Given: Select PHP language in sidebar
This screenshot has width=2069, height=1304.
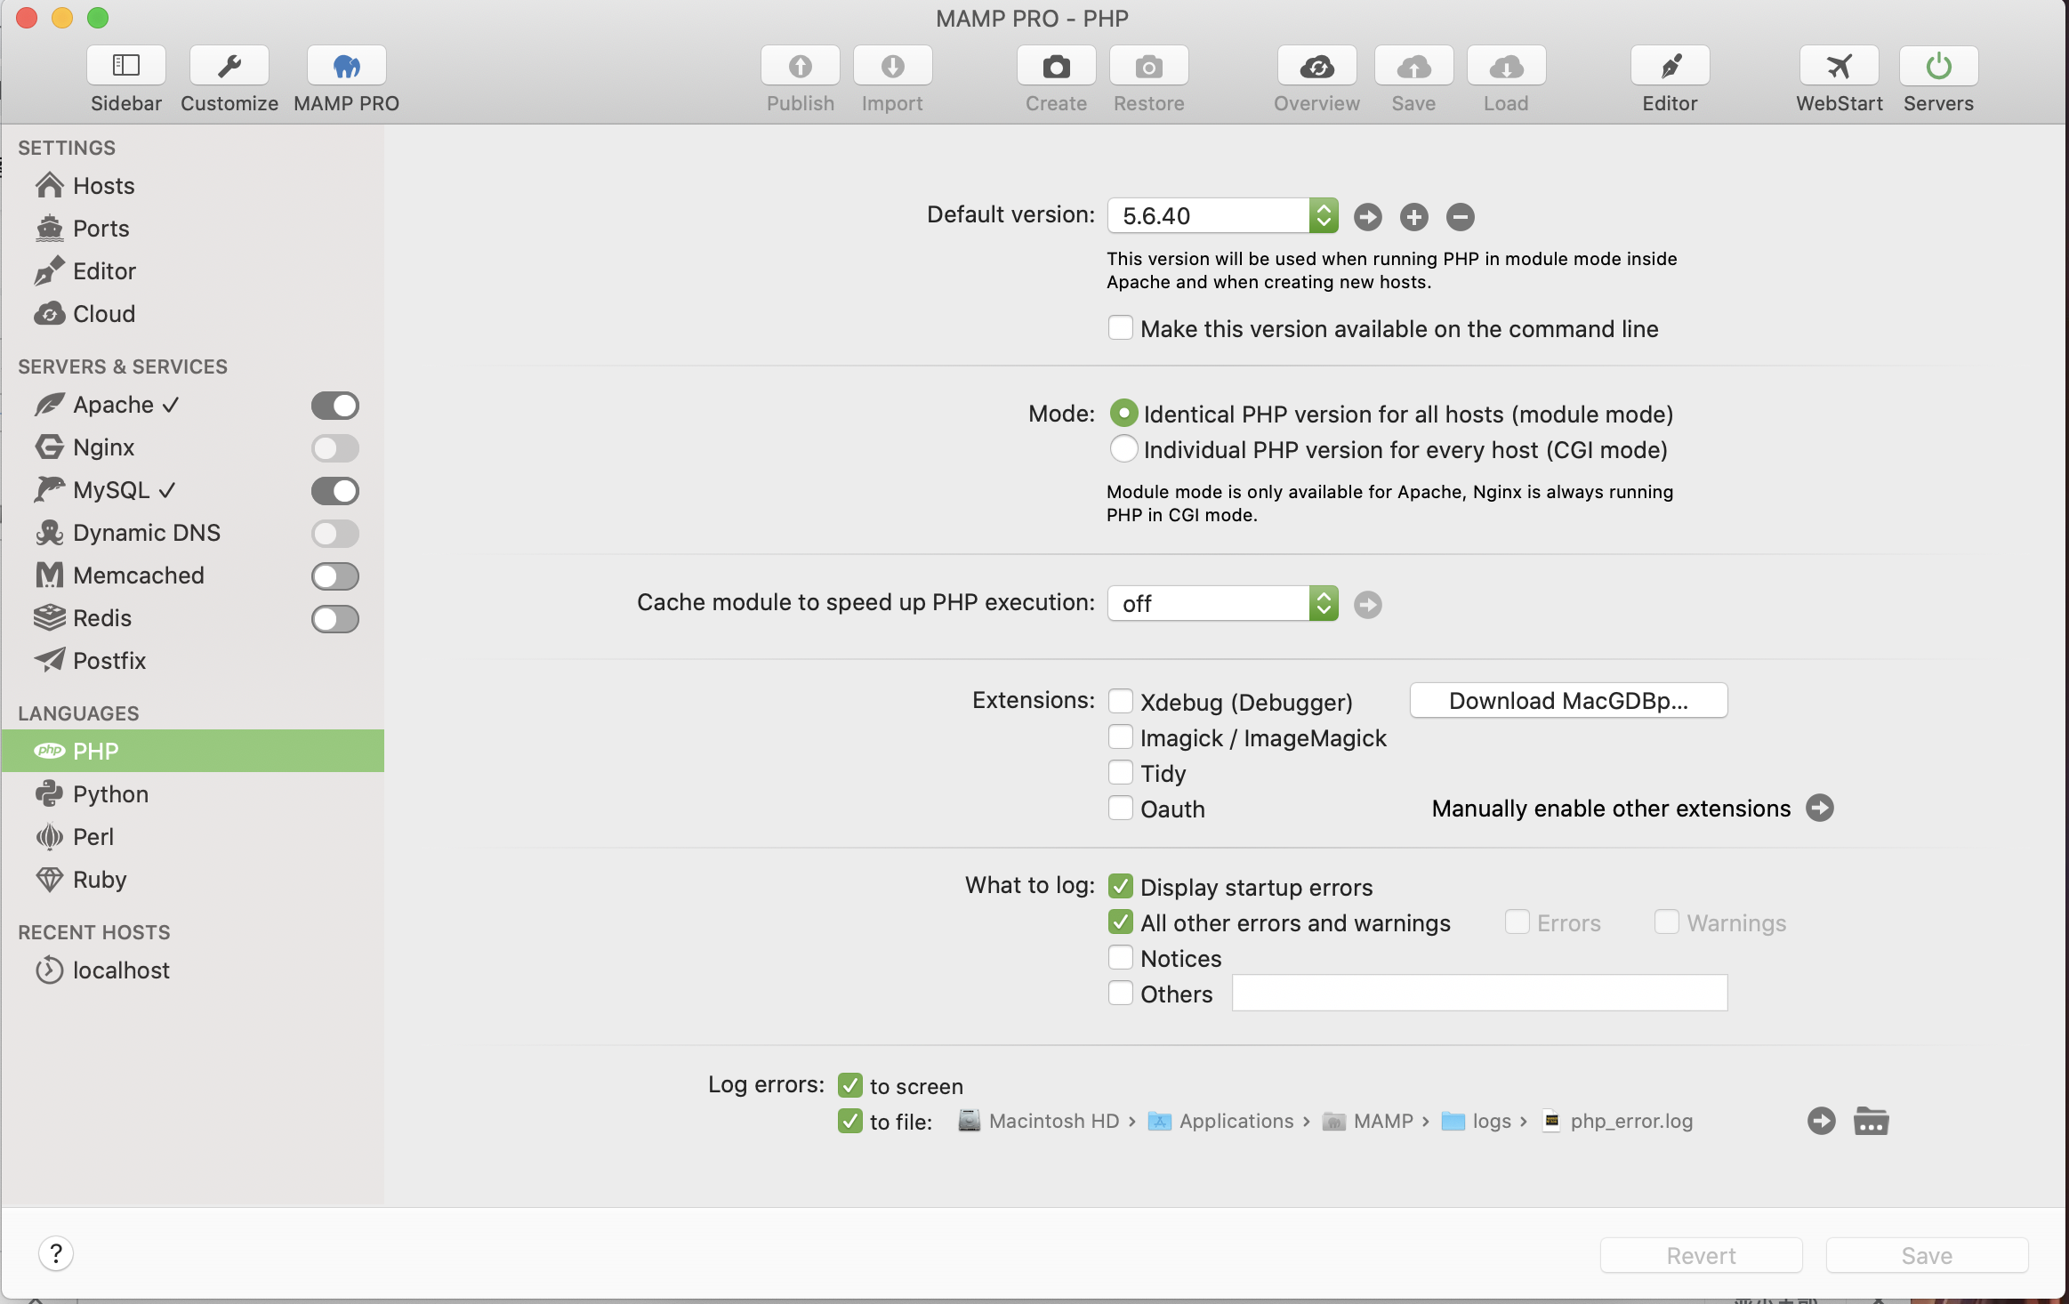Looking at the screenshot, I should coord(192,751).
